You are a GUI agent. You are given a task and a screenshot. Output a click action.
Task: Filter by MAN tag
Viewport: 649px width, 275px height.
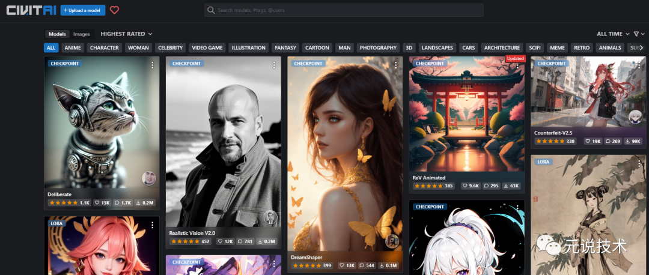(x=344, y=48)
